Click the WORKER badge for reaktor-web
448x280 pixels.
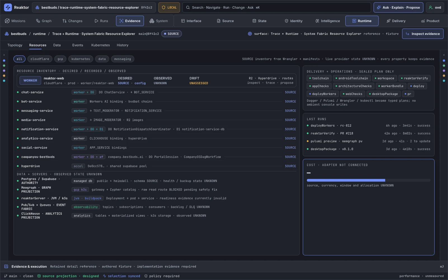coord(30,81)
